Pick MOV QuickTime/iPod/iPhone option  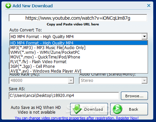pos(79,57)
